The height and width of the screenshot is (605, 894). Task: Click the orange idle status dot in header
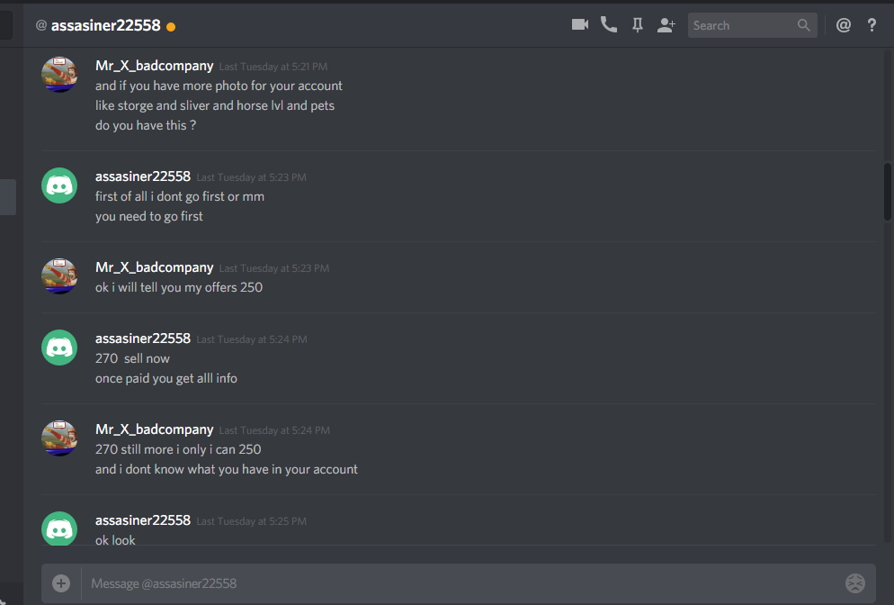tap(171, 27)
